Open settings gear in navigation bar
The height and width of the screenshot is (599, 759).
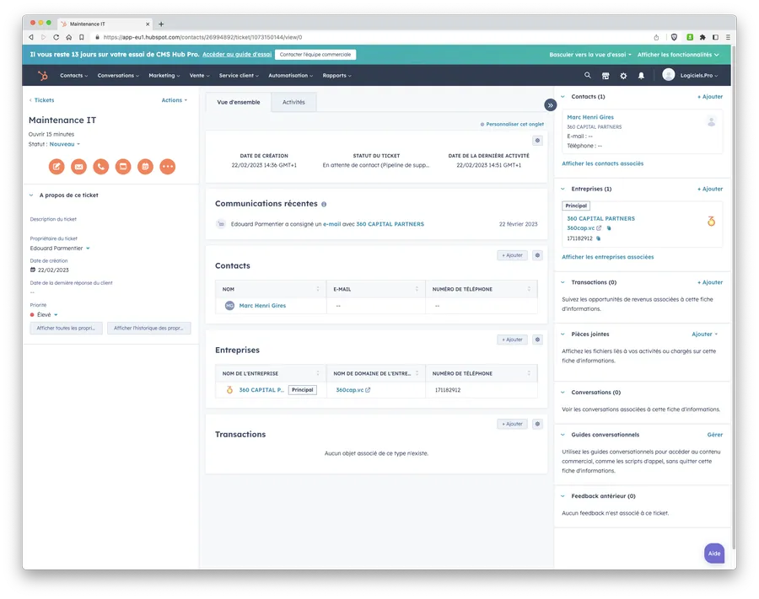623,76
